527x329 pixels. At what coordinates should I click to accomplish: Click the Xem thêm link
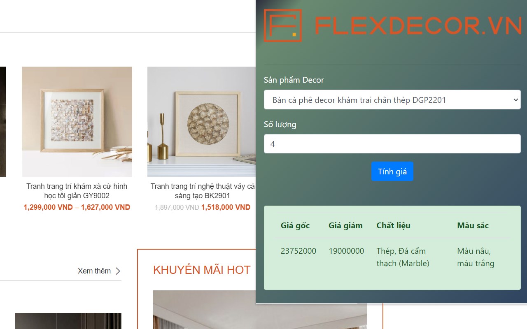coord(94,271)
